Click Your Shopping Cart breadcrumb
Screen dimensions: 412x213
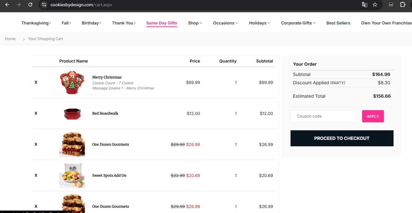[46, 39]
